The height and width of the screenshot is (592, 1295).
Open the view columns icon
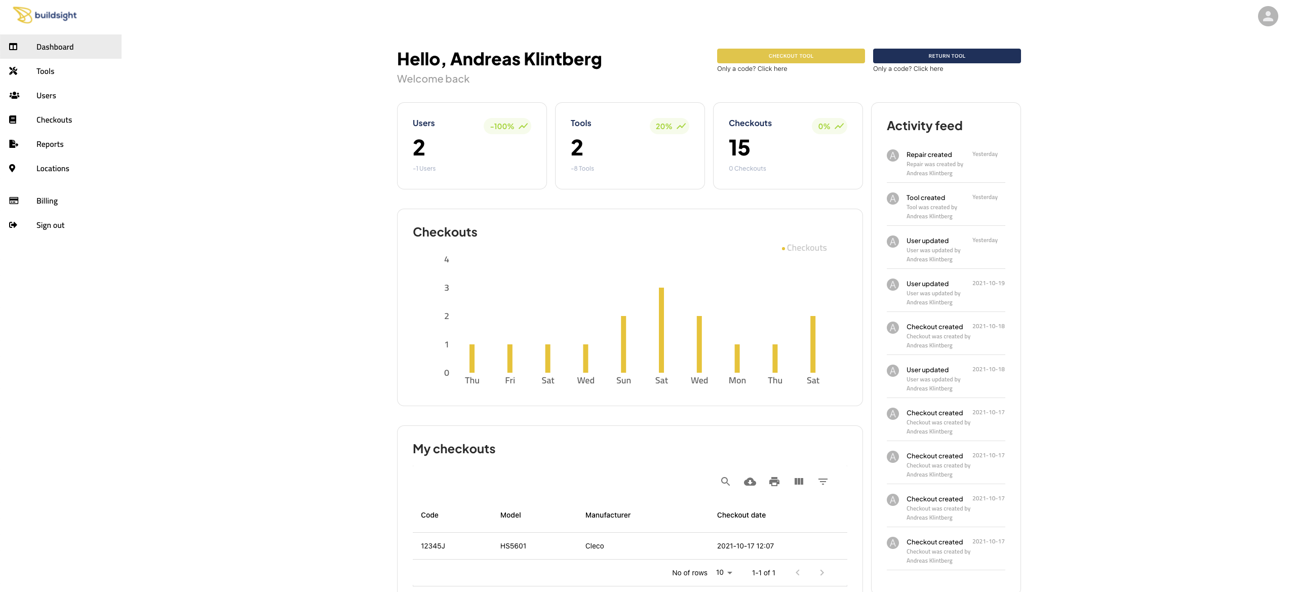[x=799, y=482]
